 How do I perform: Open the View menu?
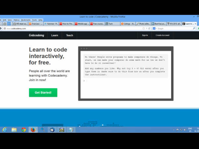point(10,20)
